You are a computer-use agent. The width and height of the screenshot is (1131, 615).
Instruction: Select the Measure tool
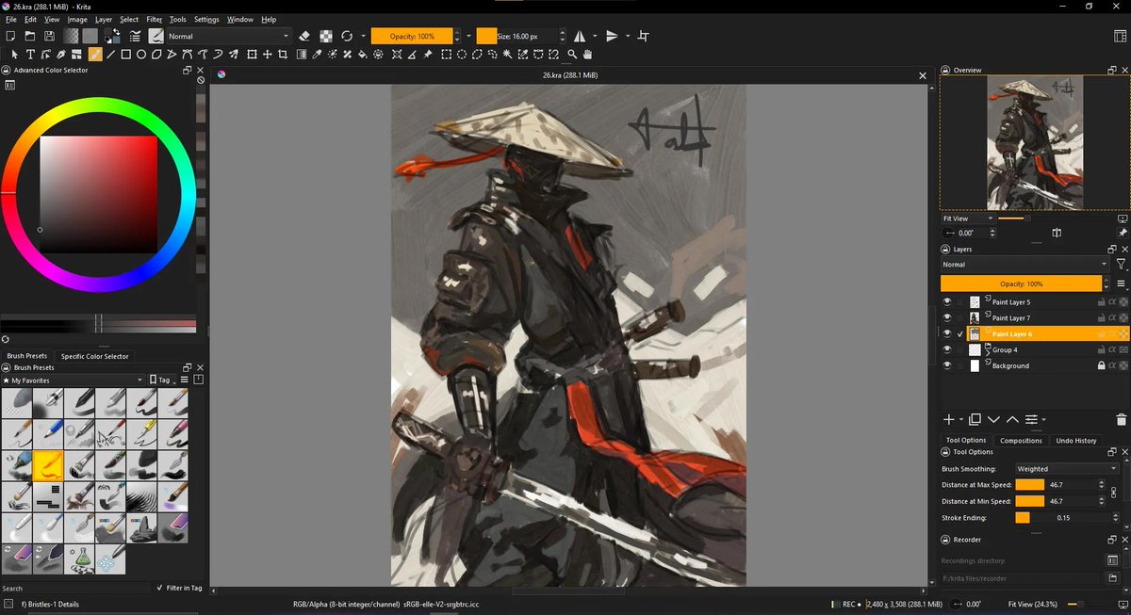pyautogui.click(x=411, y=55)
